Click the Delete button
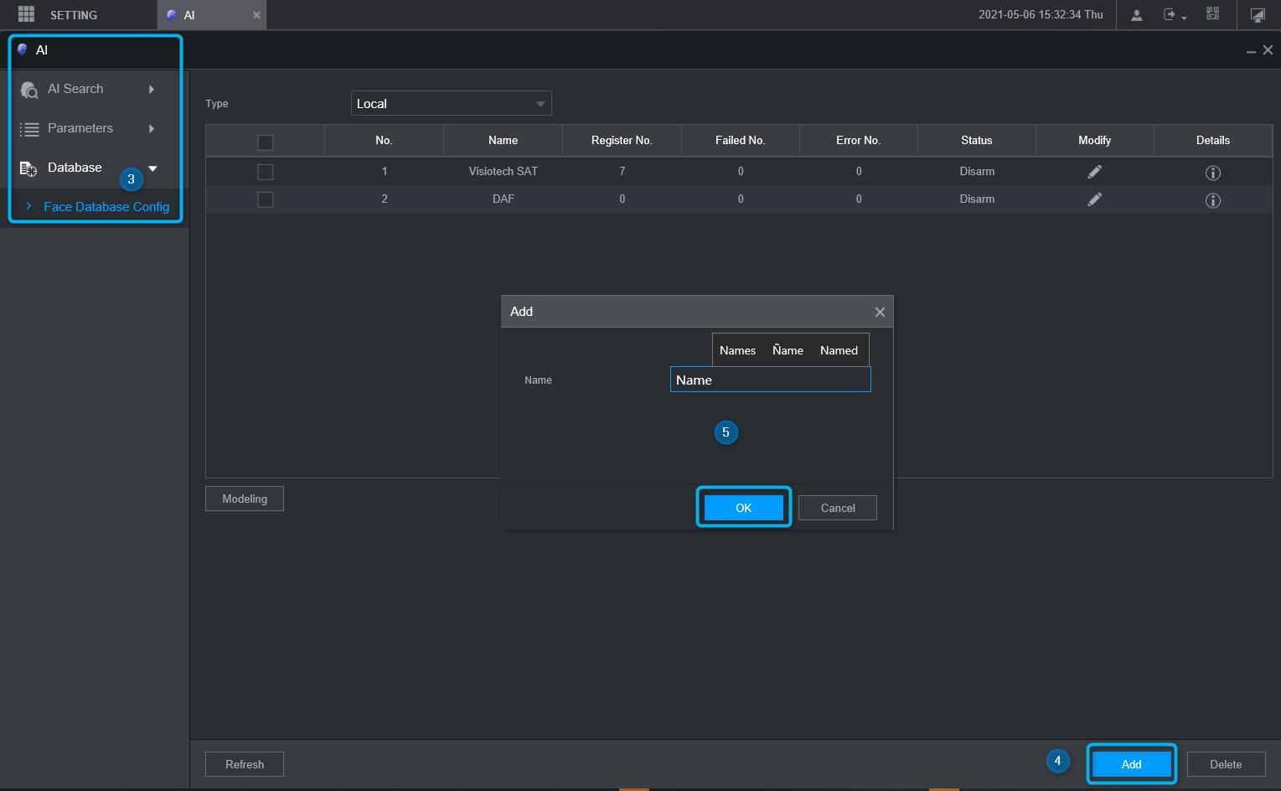Screen dimensions: 1281x791 [1226, 764]
